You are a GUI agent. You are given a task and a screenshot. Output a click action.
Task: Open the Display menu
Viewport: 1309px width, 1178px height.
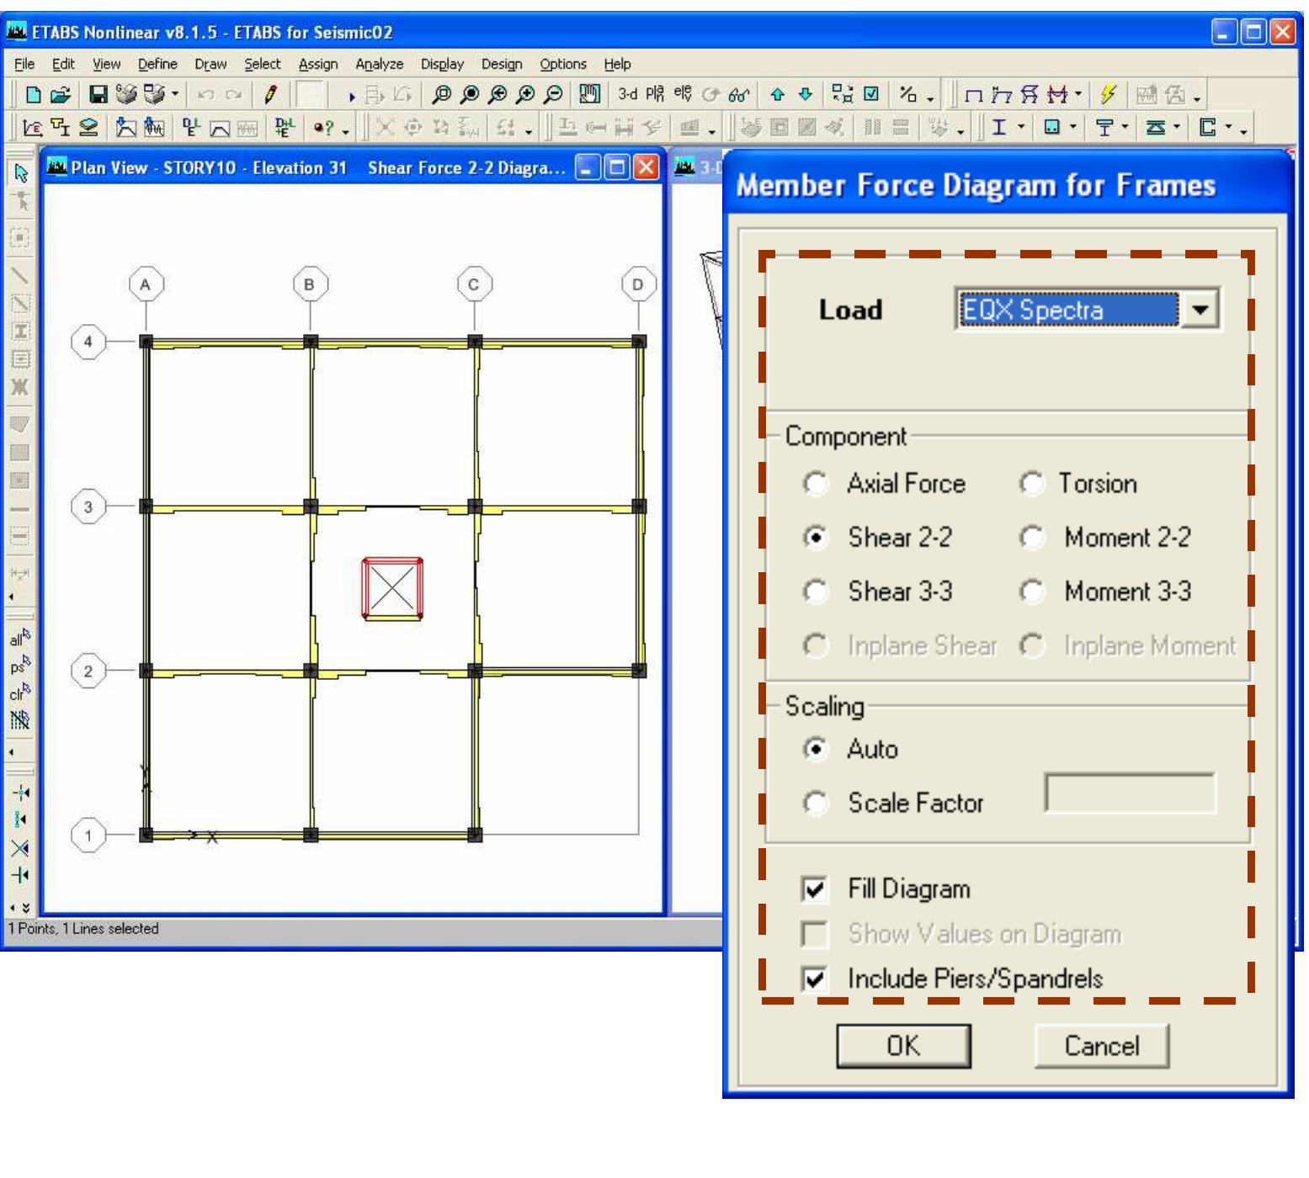click(x=442, y=64)
